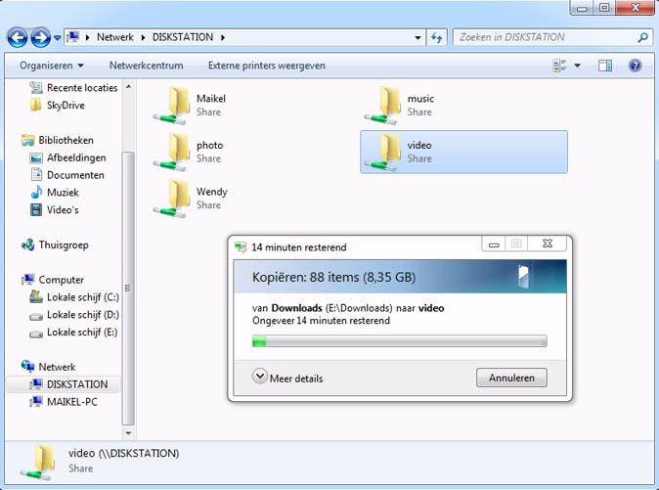
Task: Refresh the DISKSTATION folder view
Action: 437,37
